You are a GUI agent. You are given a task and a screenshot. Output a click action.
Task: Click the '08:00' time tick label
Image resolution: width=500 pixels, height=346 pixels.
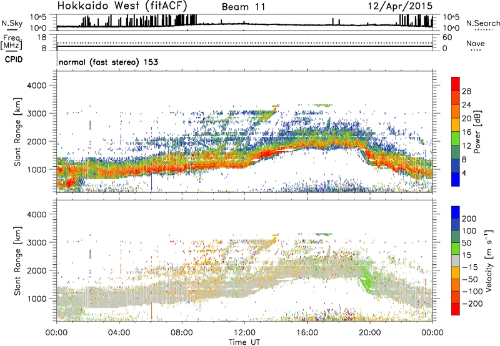click(x=182, y=333)
